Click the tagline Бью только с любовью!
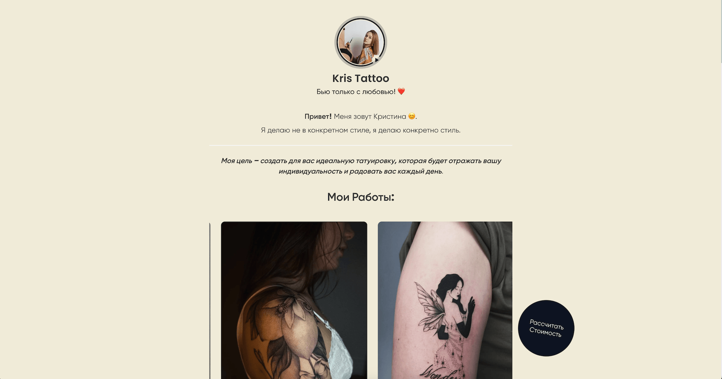 (356, 92)
